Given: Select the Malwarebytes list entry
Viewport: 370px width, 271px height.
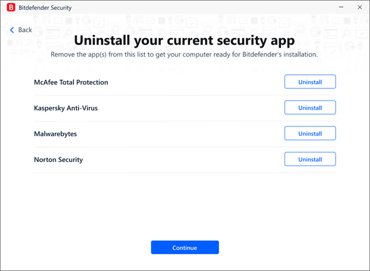Looking at the screenshot, I should pyautogui.click(x=55, y=134).
